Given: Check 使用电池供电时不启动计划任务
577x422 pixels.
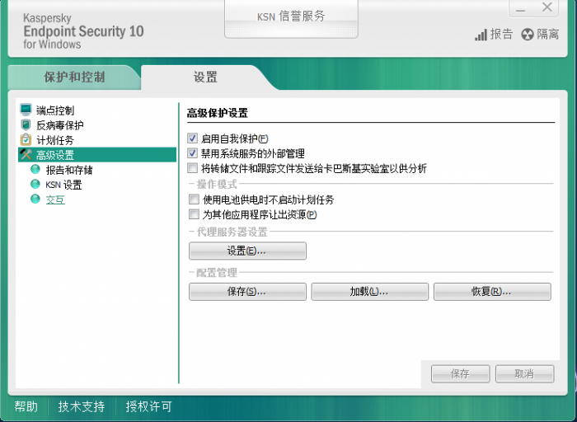Looking at the screenshot, I should point(194,199).
